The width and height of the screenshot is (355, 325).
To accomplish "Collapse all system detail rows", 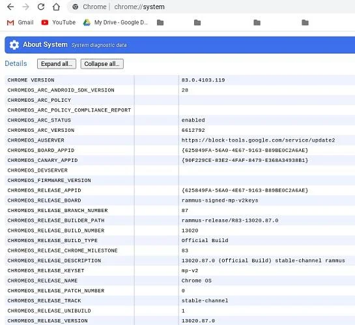I will [102, 64].
